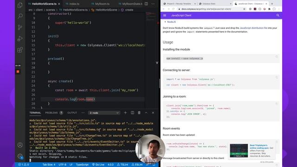Select the OUTPUT panel tab

point(72,113)
